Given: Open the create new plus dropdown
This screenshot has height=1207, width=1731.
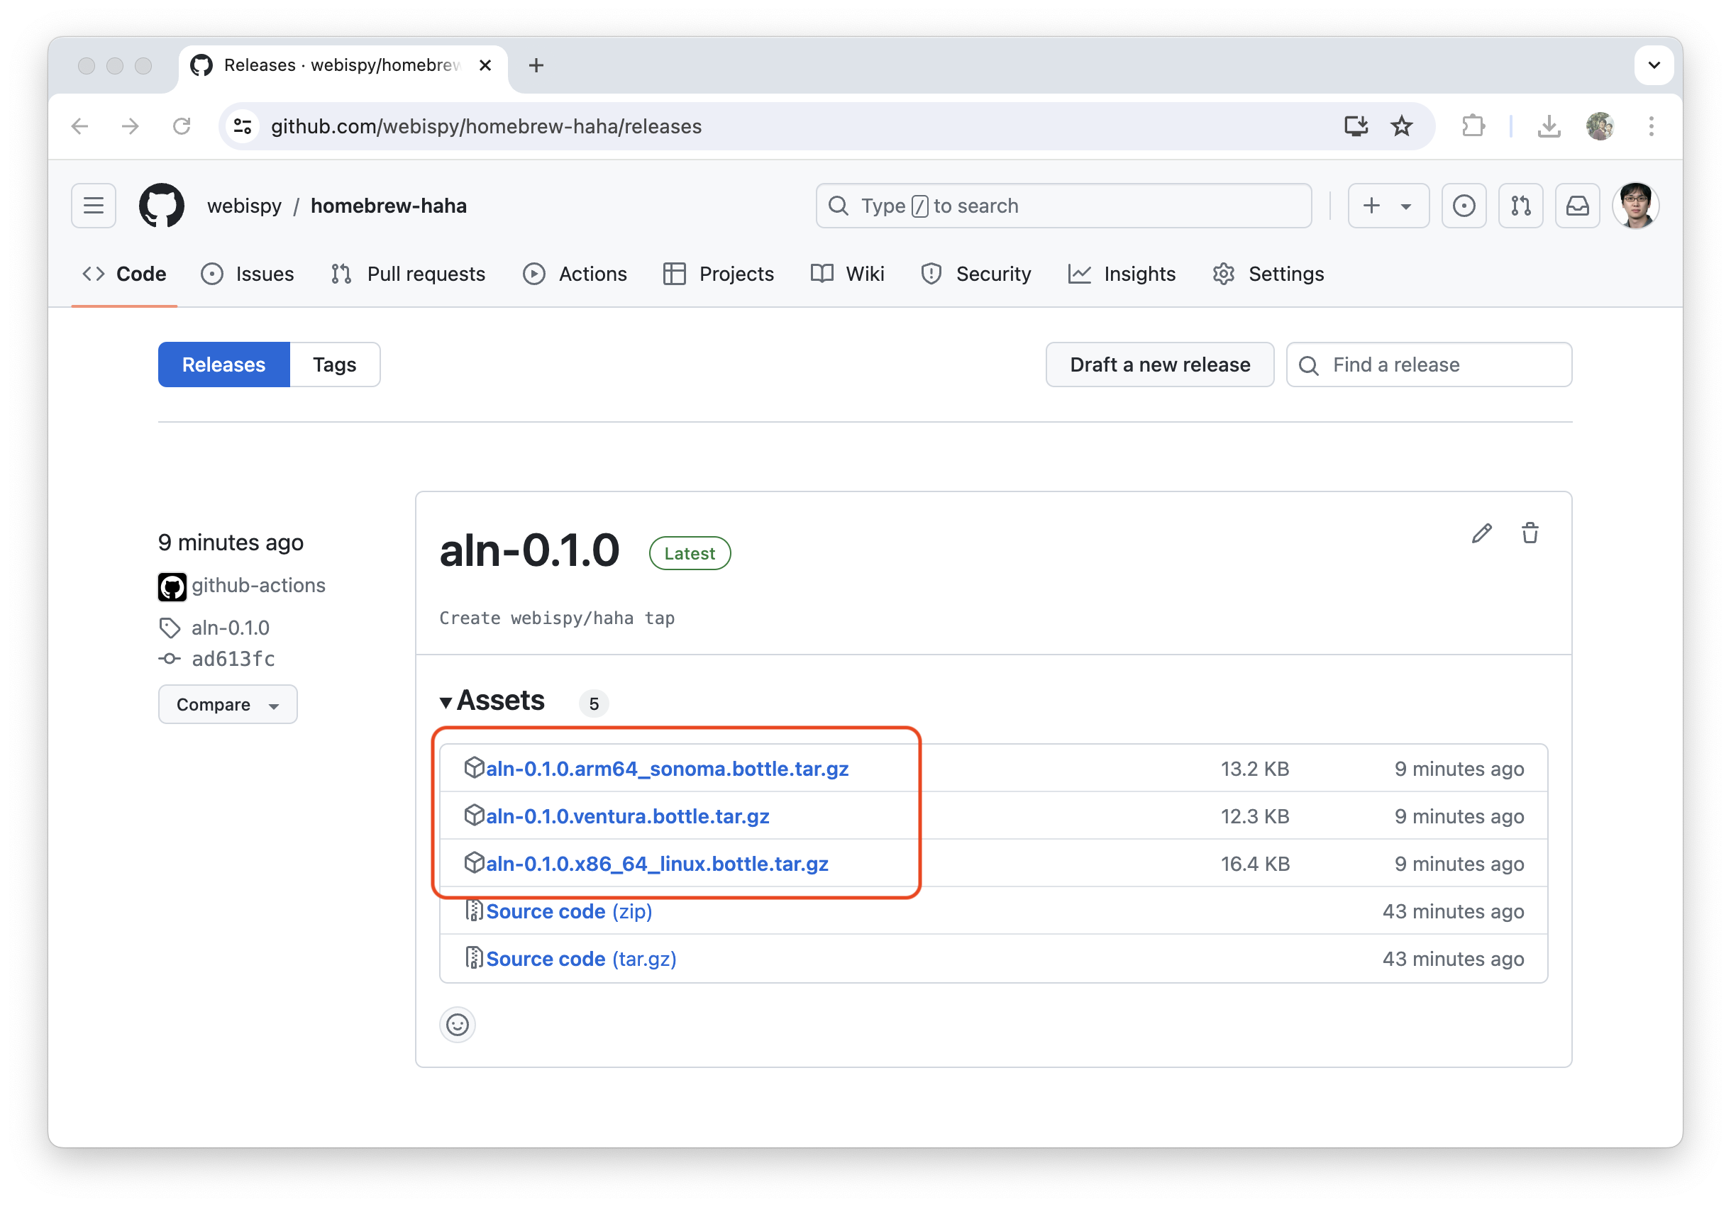Looking at the screenshot, I should click(1388, 206).
